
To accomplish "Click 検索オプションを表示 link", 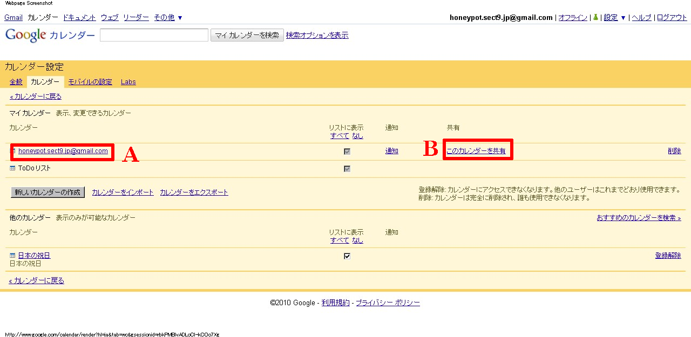I will pyautogui.click(x=317, y=35).
